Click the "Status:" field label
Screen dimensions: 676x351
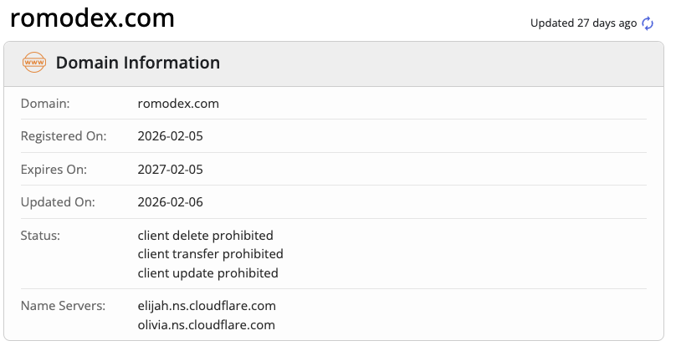click(x=42, y=236)
